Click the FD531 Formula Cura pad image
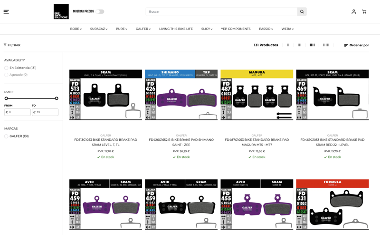 point(332,205)
